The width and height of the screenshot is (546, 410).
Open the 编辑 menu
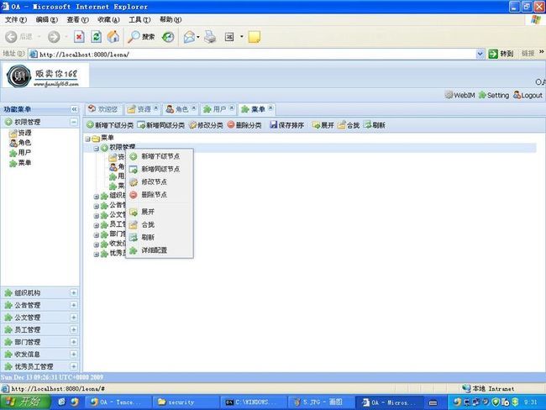pyautogui.click(x=47, y=20)
